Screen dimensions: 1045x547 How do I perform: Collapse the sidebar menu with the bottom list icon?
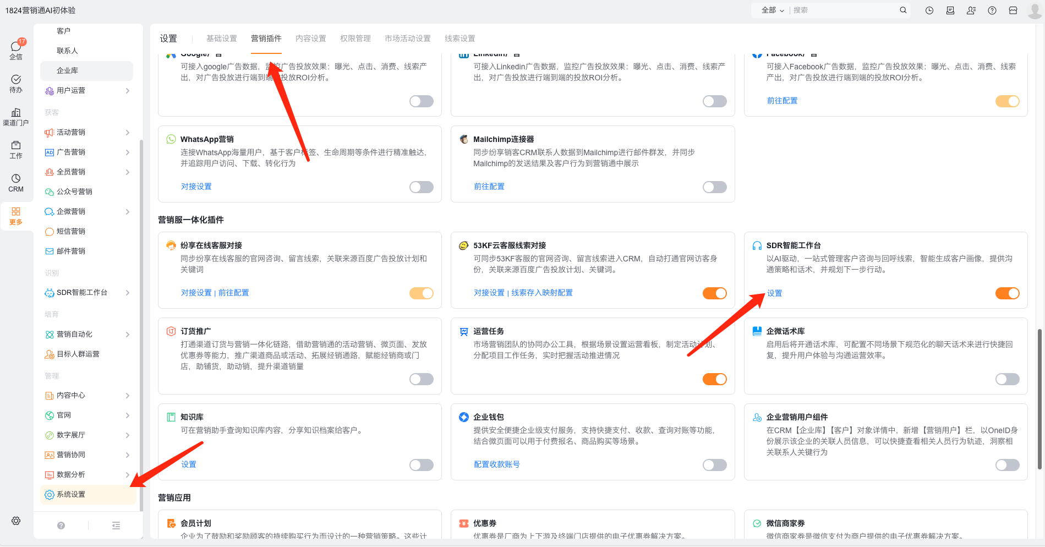coord(116,526)
